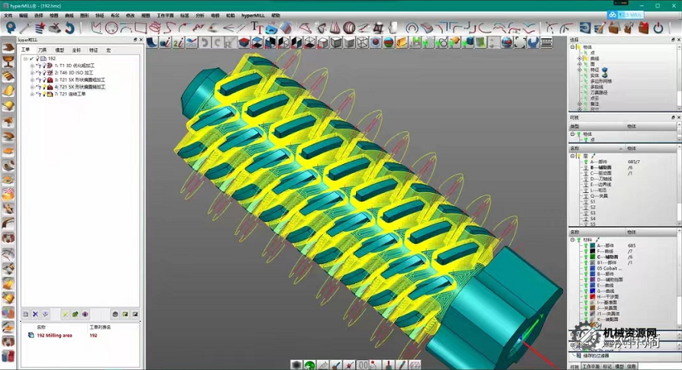Select job 3 T21 5X in the job list
This screenshot has height=370, width=682.
click(79, 80)
